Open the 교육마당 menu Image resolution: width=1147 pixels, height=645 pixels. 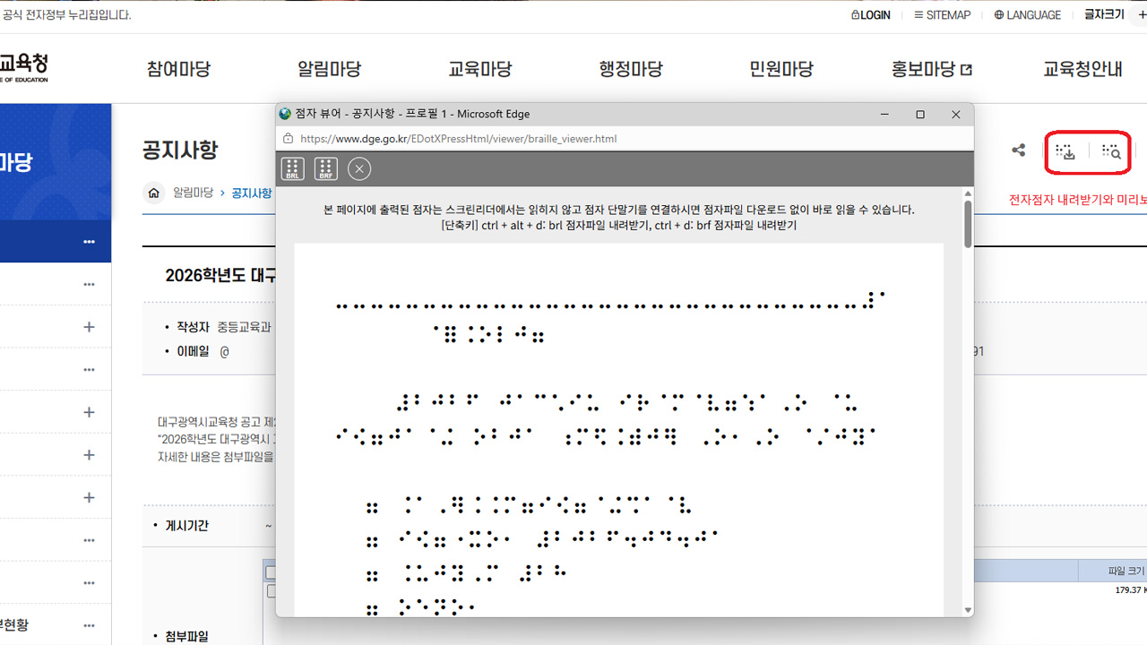pos(480,69)
